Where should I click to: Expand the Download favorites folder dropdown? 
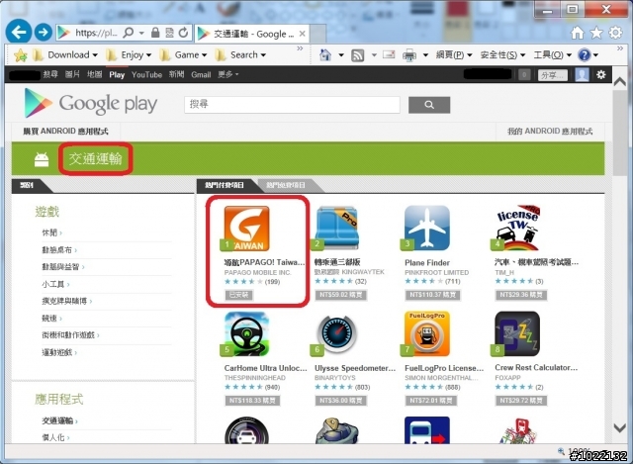95,55
